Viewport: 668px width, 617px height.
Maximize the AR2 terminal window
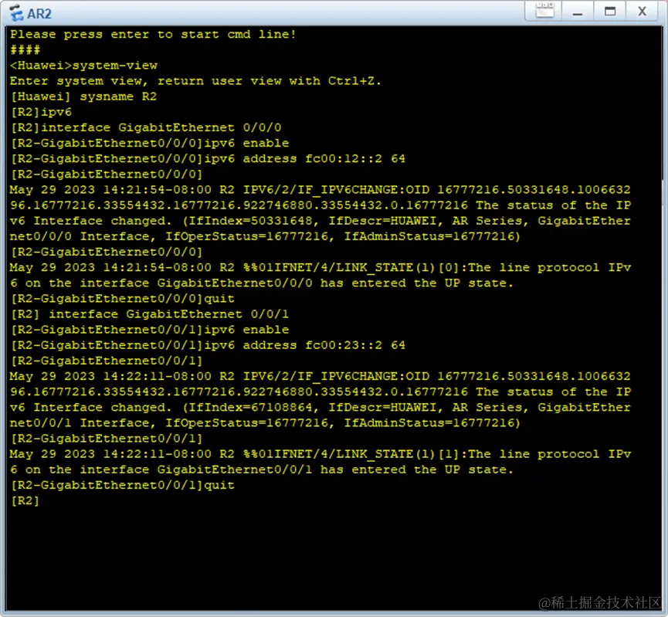click(x=610, y=12)
